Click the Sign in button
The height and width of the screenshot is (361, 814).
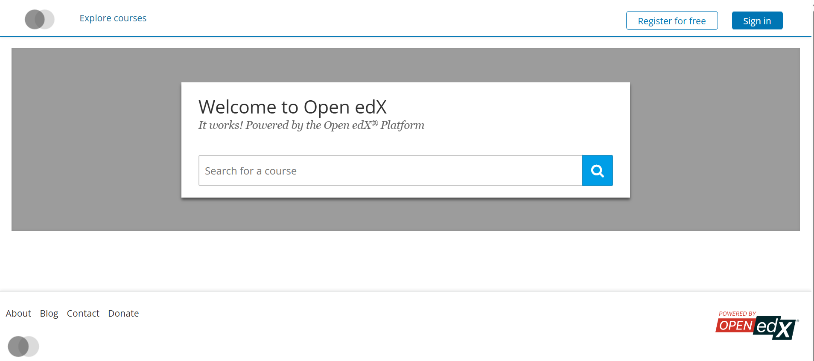pos(757,20)
